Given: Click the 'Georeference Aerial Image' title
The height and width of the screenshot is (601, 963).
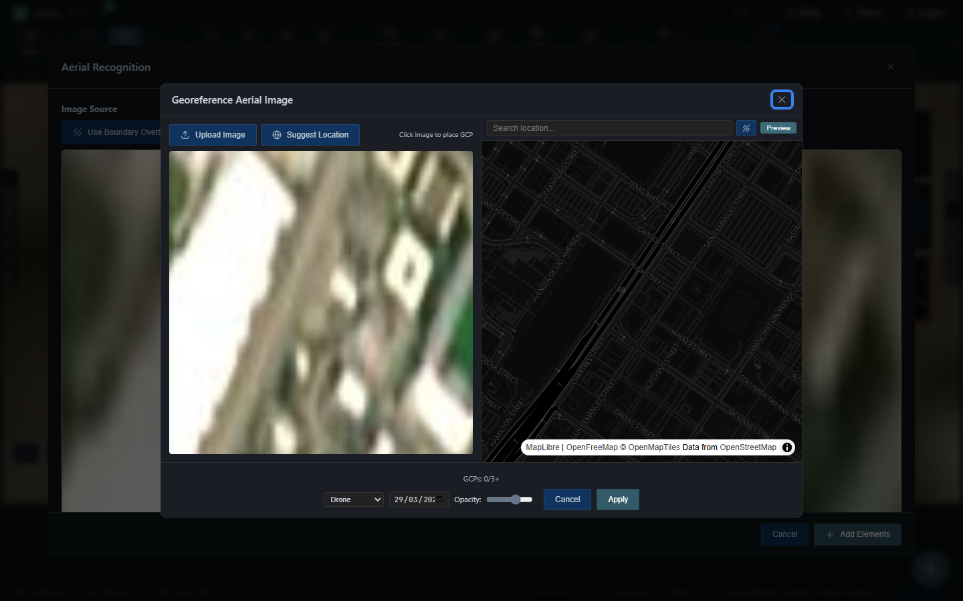Looking at the screenshot, I should pos(232,100).
